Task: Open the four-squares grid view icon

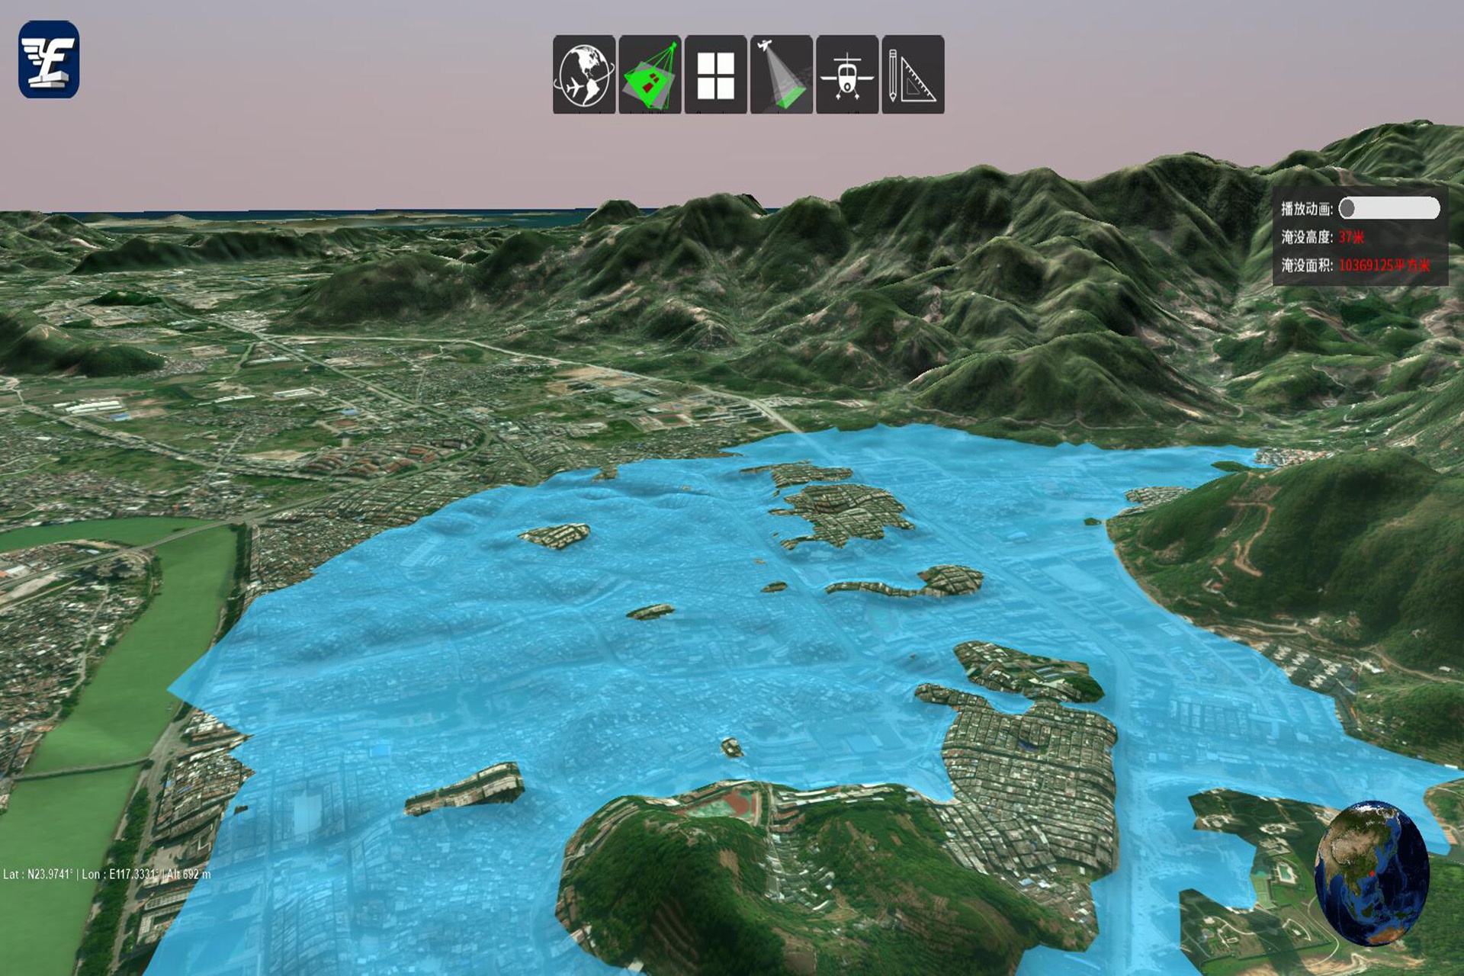Action: tap(715, 75)
